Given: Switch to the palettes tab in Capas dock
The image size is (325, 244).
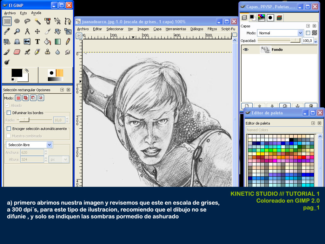Looking at the screenshot, I should (x=262, y=18).
